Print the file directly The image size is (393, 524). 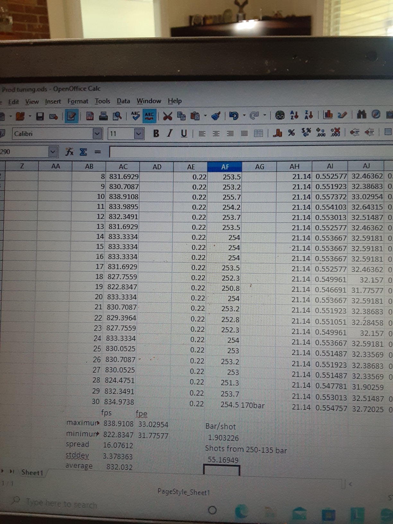(103, 116)
